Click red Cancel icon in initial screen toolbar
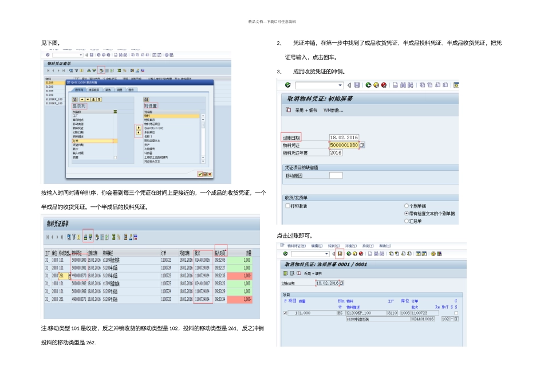544x385 pixels. click(384, 85)
